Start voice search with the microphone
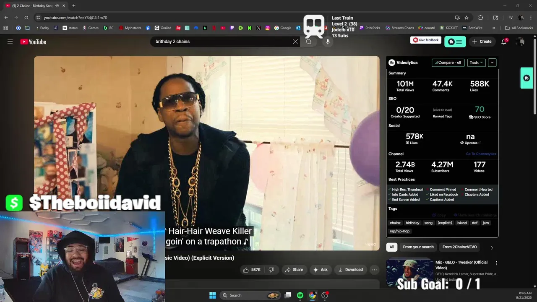Screen dimensions: 537x302 pos(328,42)
